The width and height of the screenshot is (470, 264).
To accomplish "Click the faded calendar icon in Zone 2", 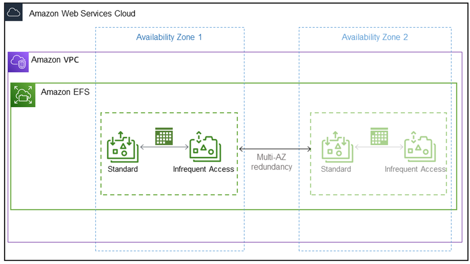I will pos(379,136).
